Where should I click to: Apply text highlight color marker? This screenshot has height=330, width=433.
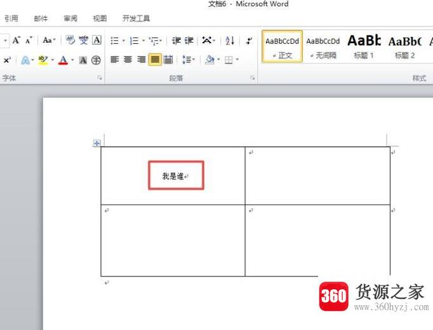pyautogui.click(x=43, y=60)
